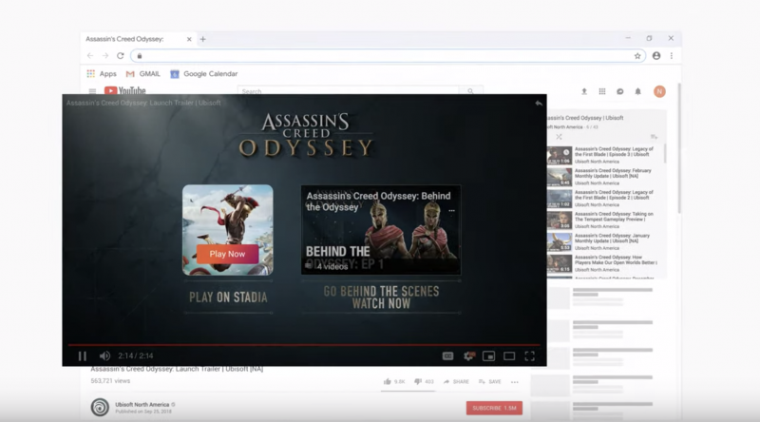This screenshot has width=760, height=422.
Task: Close the Assassin's Creed Odyssey tab
Action: (189, 39)
